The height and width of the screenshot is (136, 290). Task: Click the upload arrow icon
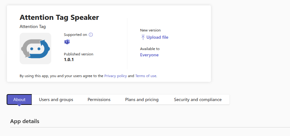pos(143,37)
